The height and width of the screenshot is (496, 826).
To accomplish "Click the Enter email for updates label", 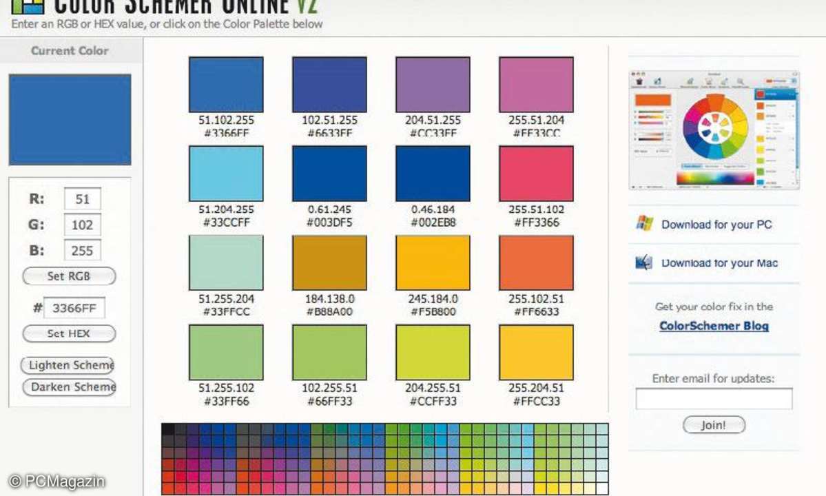I will click(713, 379).
